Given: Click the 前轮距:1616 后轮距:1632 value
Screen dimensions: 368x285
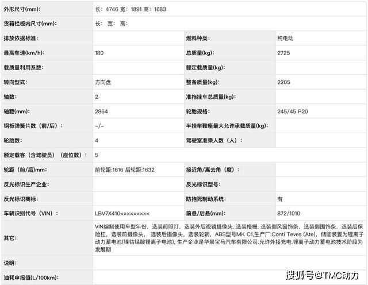Looking at the screenshot, I should pyautogui.click(x=125, y=170).
